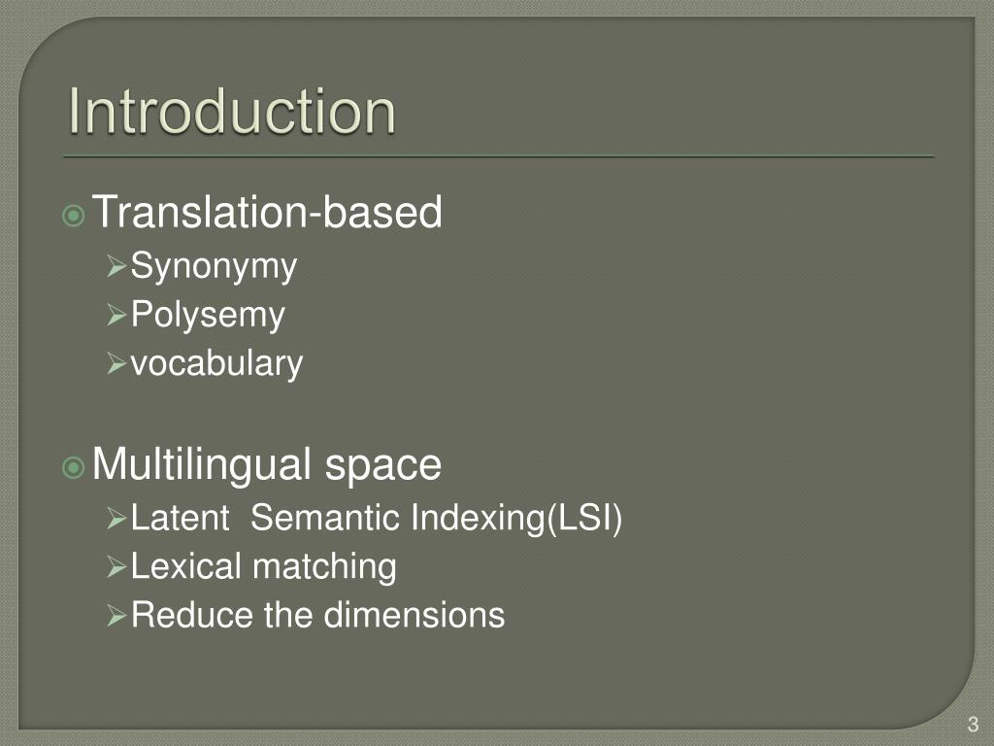Click the Lexical matching text
Image resolution: width=994 pixels, height=746 pixels.
coord(264,566)
